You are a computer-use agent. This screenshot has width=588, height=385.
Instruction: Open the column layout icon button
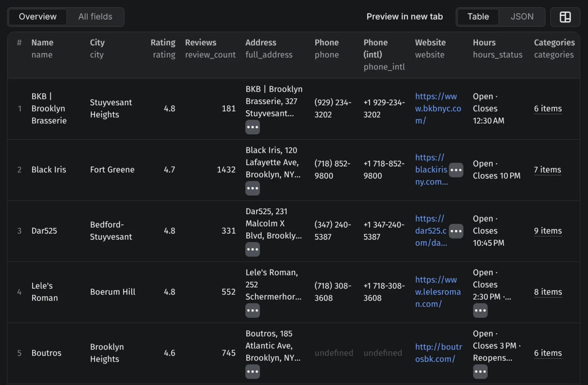[565, 17]
